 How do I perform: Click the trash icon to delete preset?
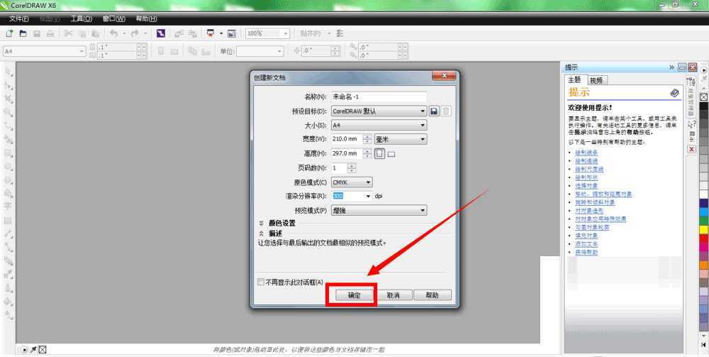pyautogui.click(x=446, y=111)
